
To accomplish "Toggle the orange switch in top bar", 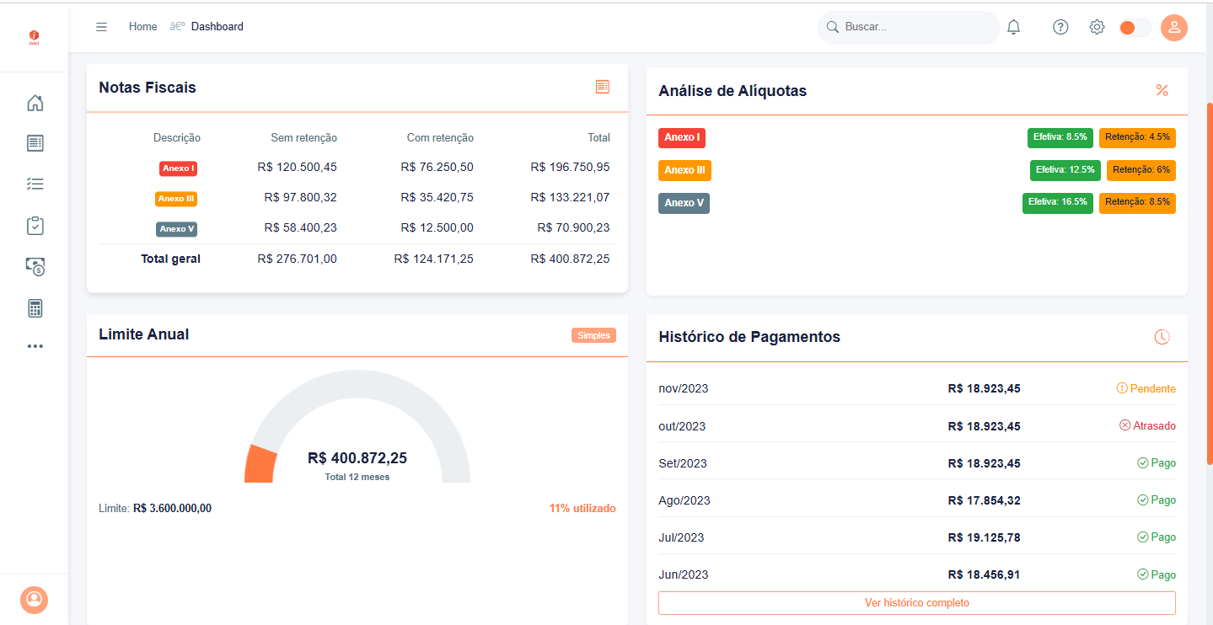I will coord(1134,28).
